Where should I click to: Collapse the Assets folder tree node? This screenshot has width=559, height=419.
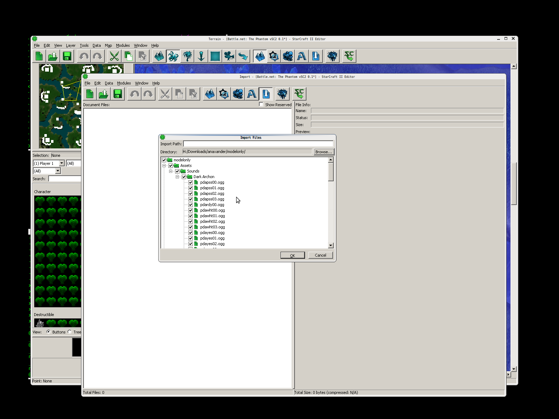[164, 166]
